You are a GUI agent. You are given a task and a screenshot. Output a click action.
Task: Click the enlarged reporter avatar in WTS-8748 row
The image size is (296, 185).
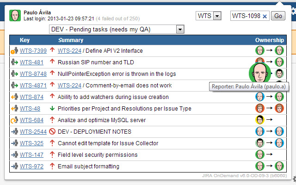260,73
